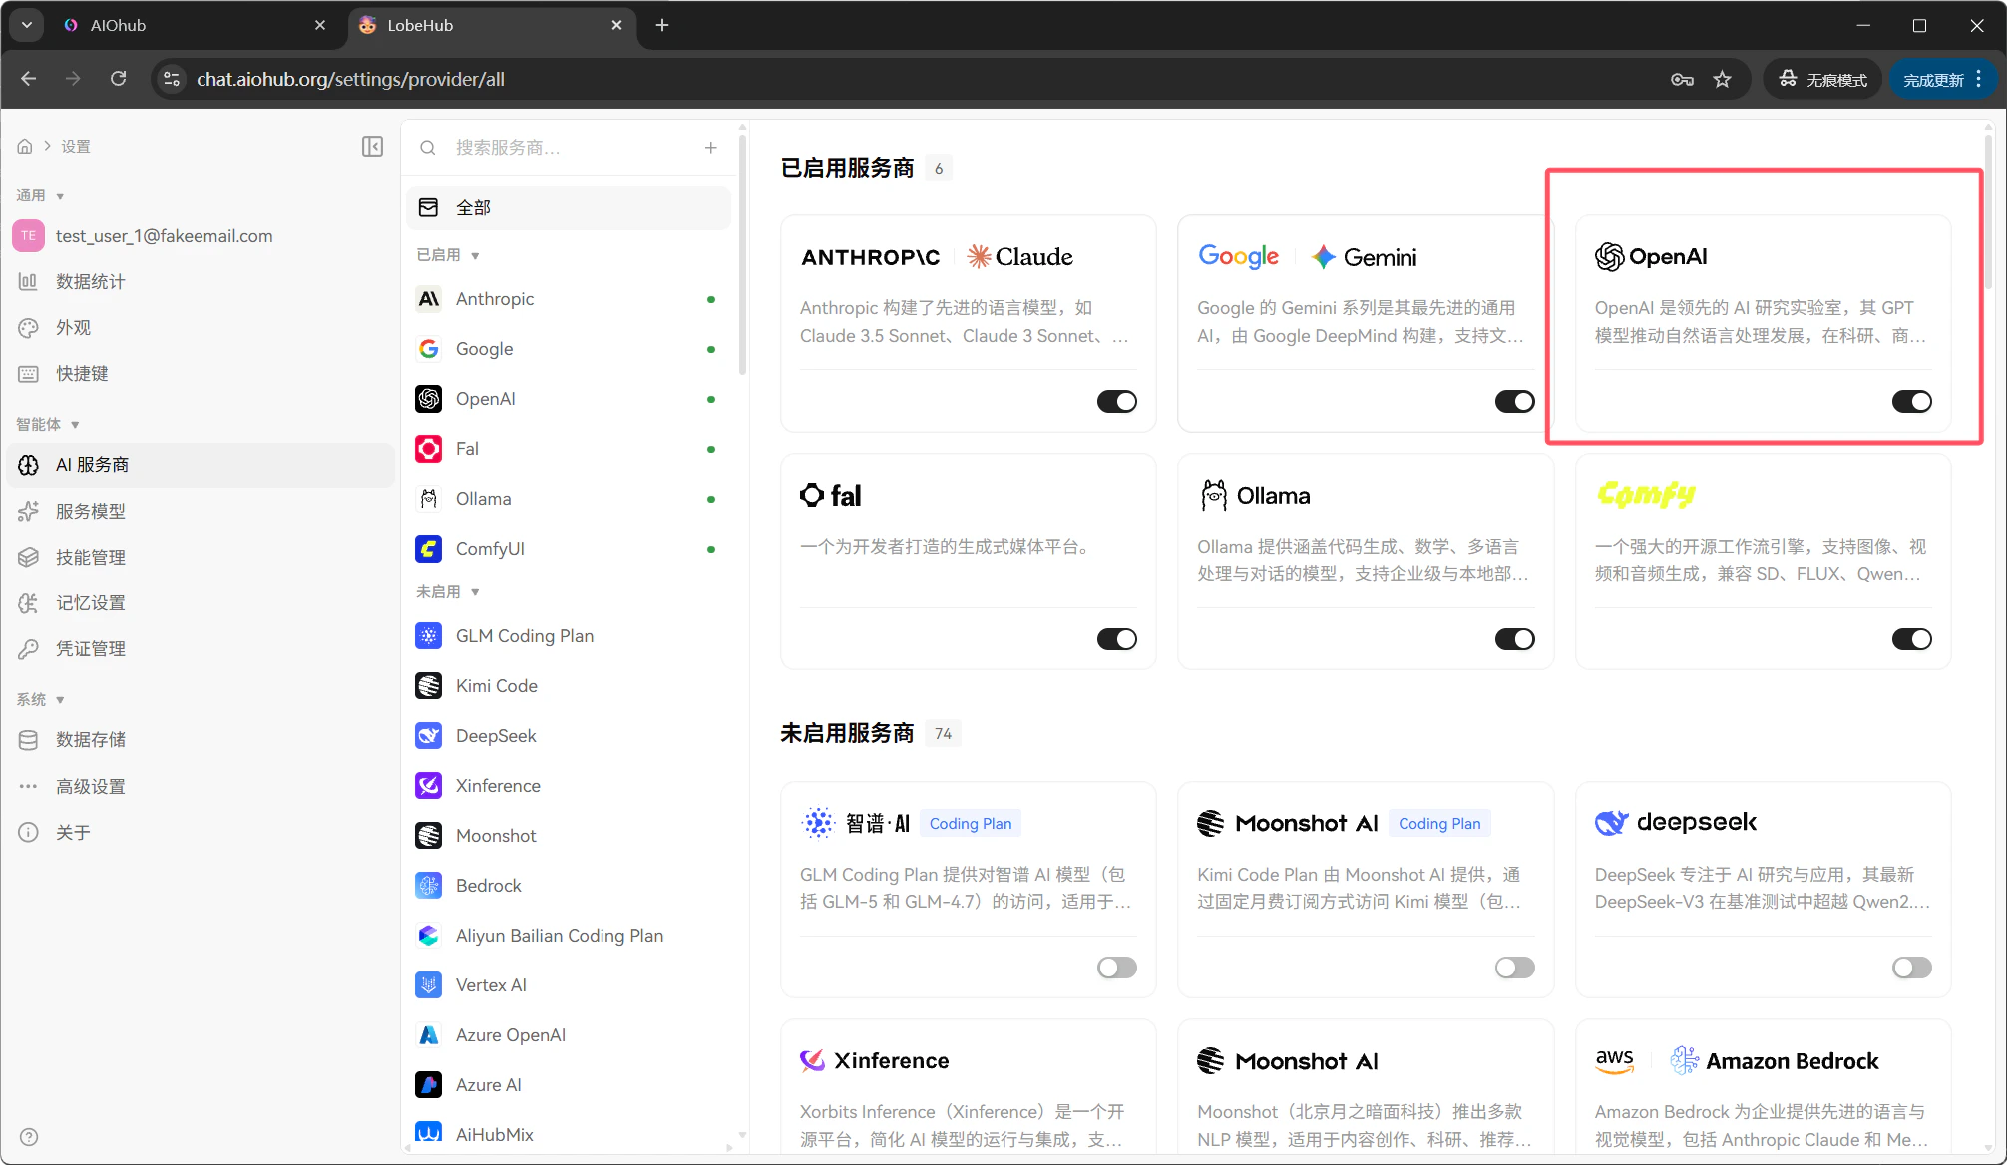Open the Amazon Bedrock provider card
The height and width of the screenshot is (1165, 2007).
click(1763, 1089)
